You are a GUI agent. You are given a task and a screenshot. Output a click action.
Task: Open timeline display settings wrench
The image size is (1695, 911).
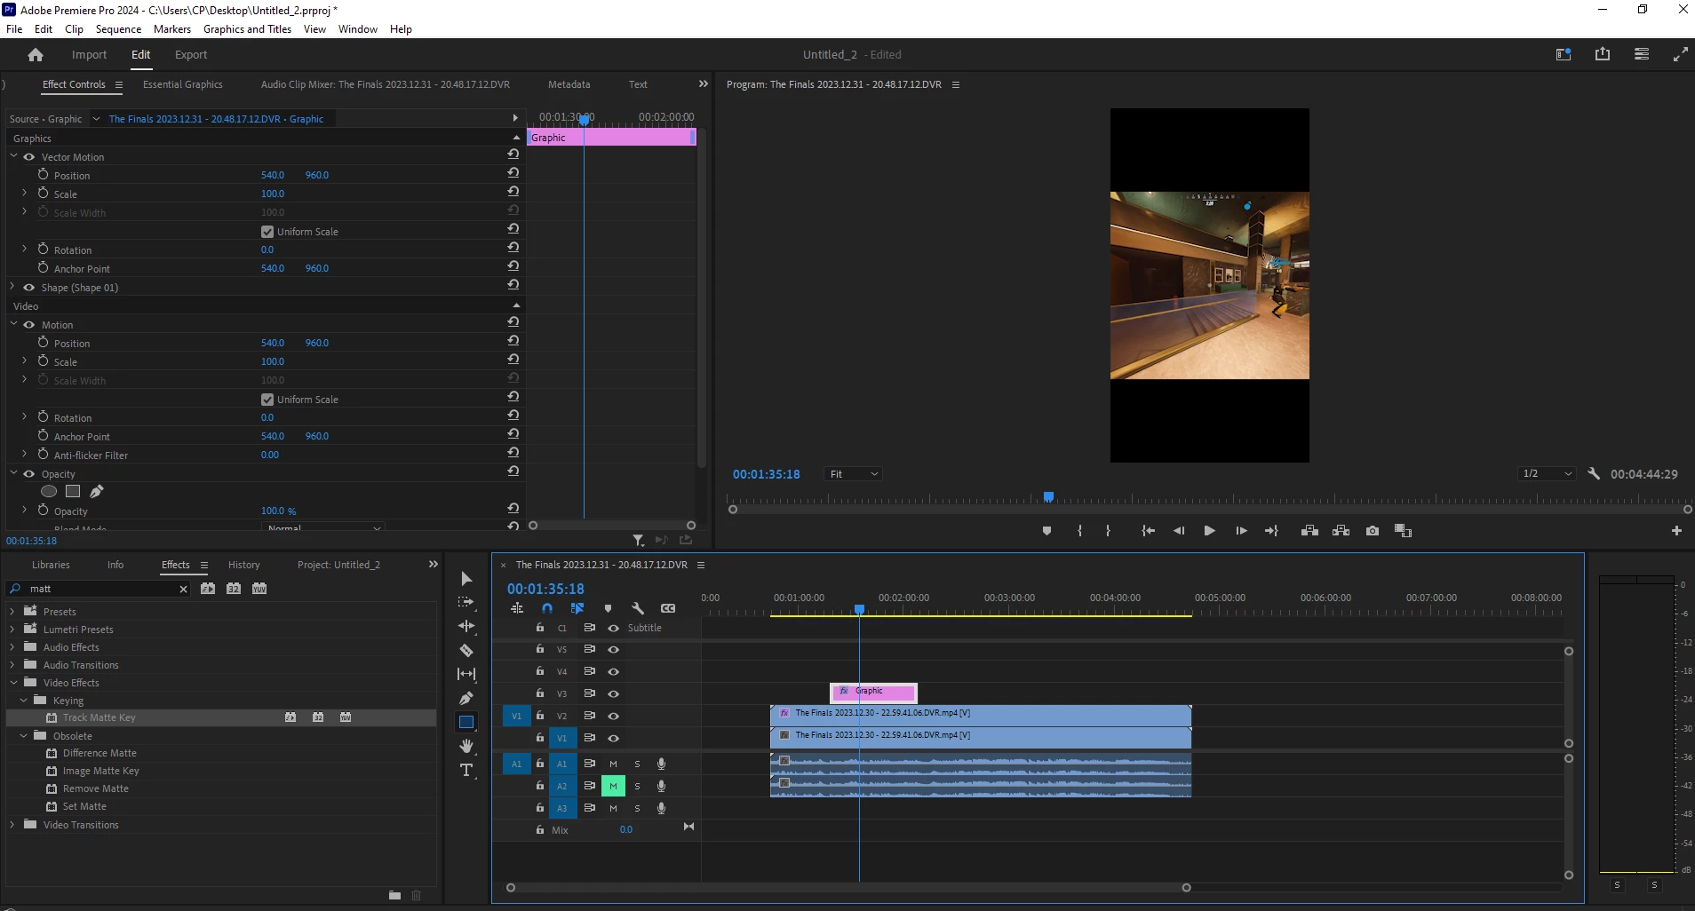(x=637, y=608)
